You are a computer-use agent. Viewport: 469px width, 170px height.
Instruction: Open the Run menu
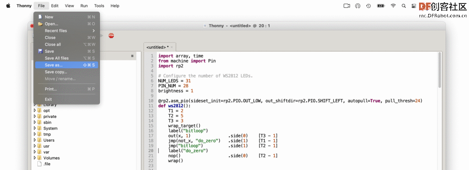(x=84, y=6)
